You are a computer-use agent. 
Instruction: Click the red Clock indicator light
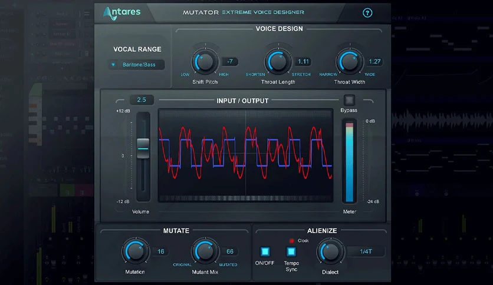(291, 241)
